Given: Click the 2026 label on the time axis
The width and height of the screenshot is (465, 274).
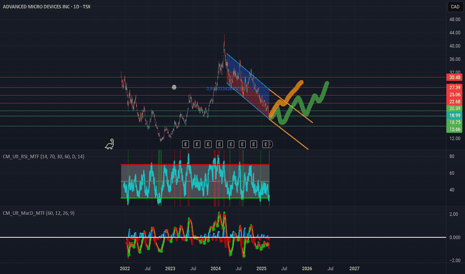Looking at the screenshot, I should coord(307,269).
